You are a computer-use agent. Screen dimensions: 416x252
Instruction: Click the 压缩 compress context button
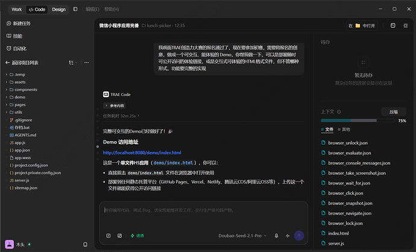coord(394,112)
